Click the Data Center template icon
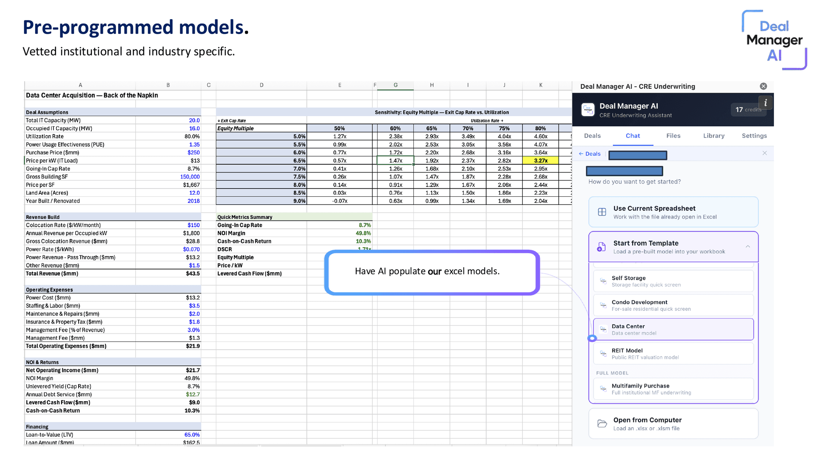Image resolution: width=820 pixels, height=461 pixels. tap(603, 329)
